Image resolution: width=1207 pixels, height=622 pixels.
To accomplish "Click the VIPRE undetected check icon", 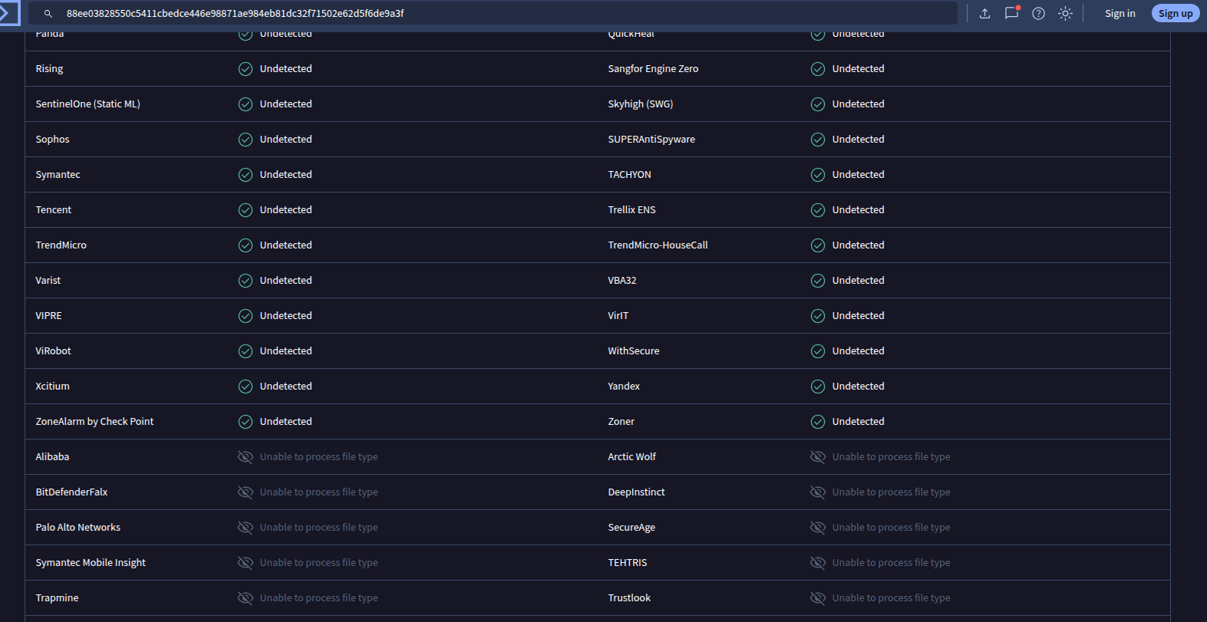I will pos(246,316).
